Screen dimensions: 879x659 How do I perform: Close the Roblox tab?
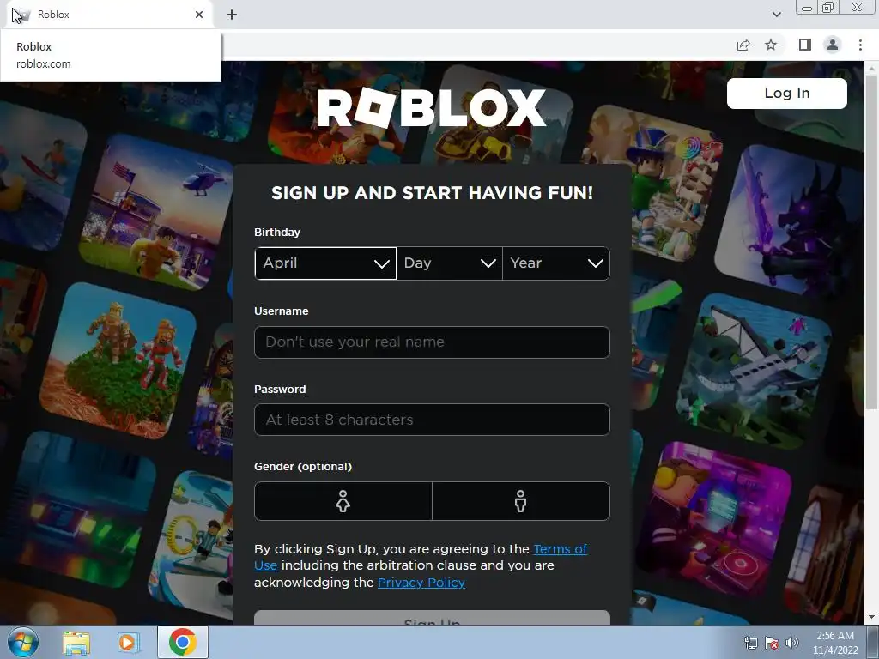pyautogui.click(x=199, y=15)
